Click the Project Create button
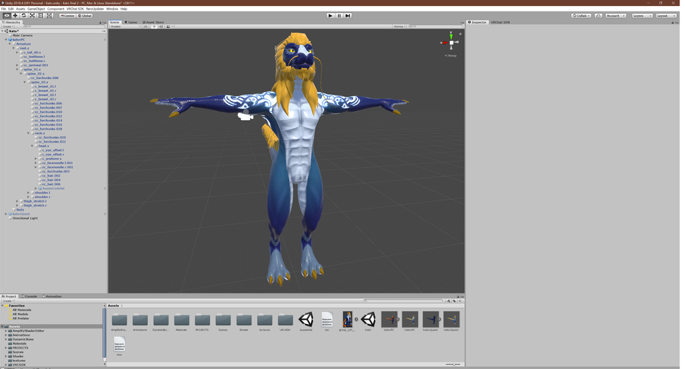The width and height of the screenshot is (685, 369). (7, 301)
